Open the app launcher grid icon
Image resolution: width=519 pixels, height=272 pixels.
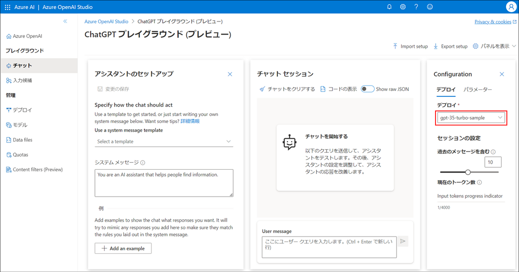pyautogui.click(x=7, y=7)
